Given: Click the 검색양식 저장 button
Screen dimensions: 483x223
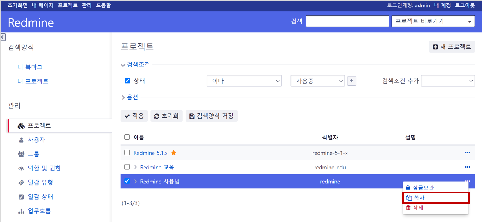Looking at the screenshot, I should (212, 116).
